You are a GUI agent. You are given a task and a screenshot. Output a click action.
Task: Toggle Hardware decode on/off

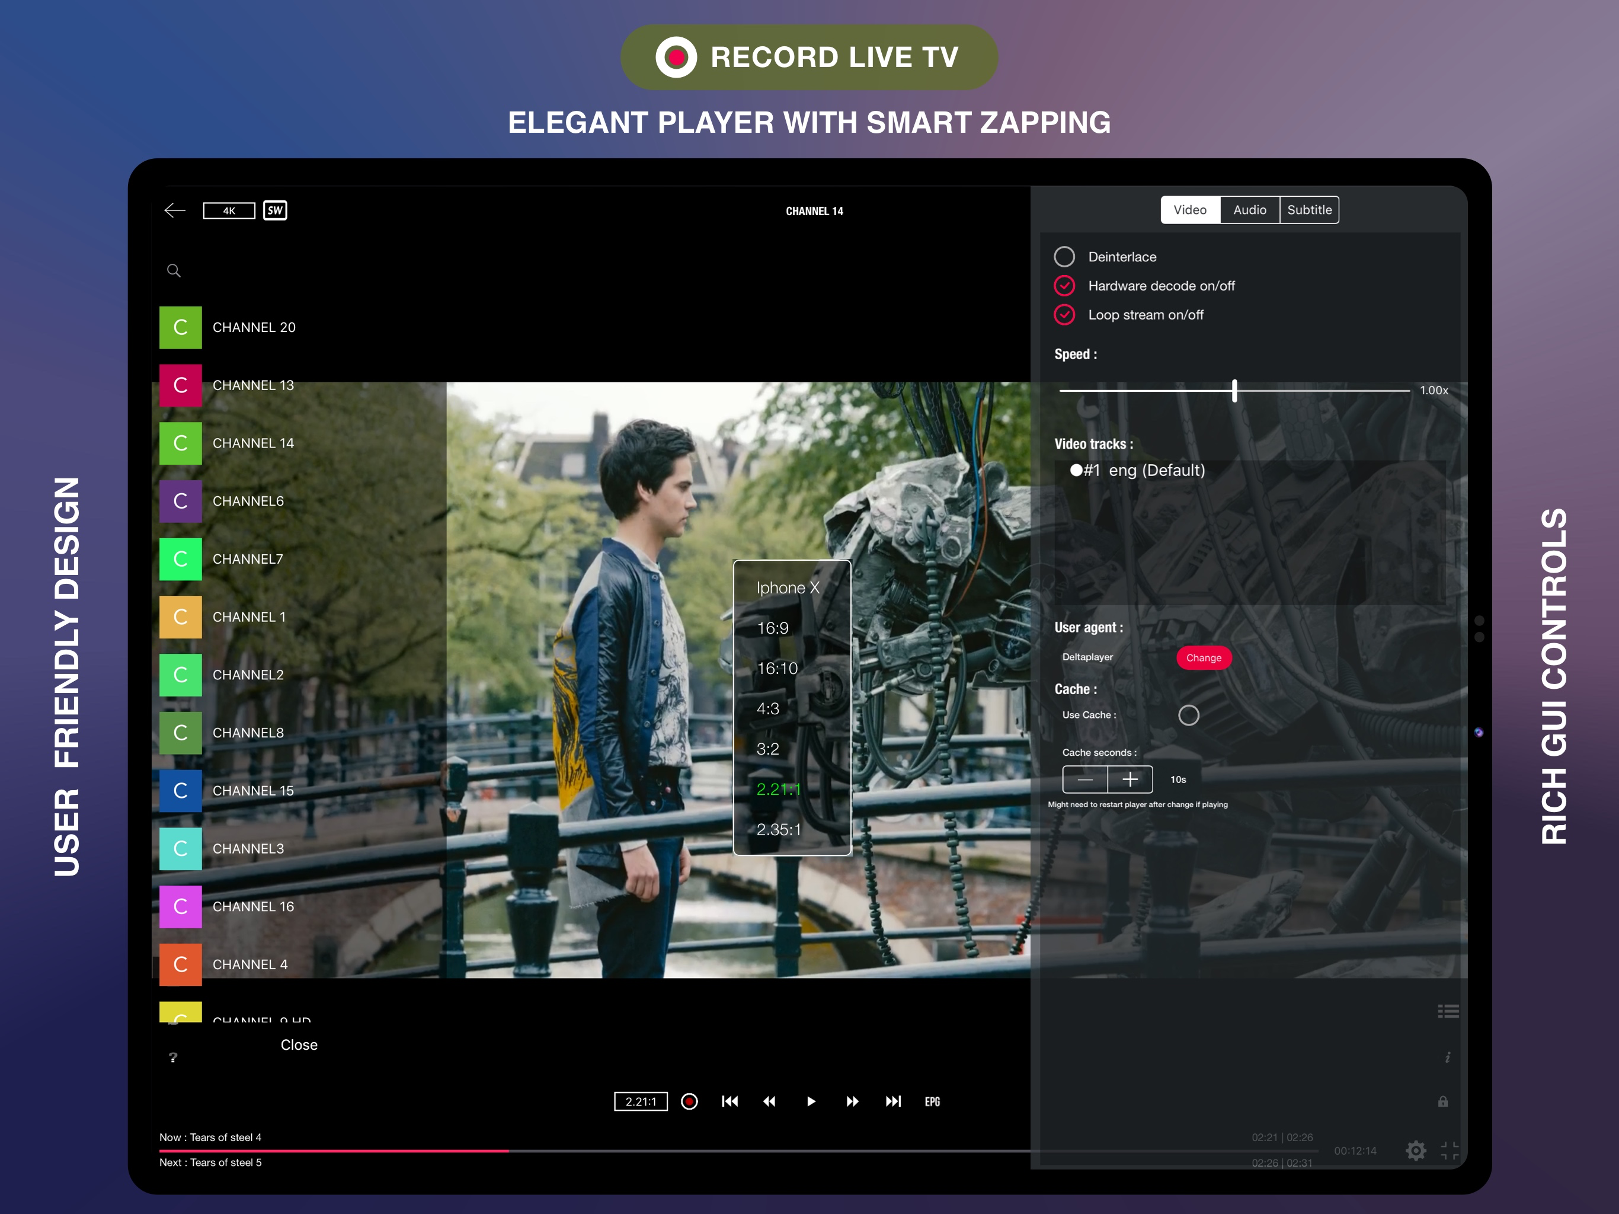pos(1064,286)
